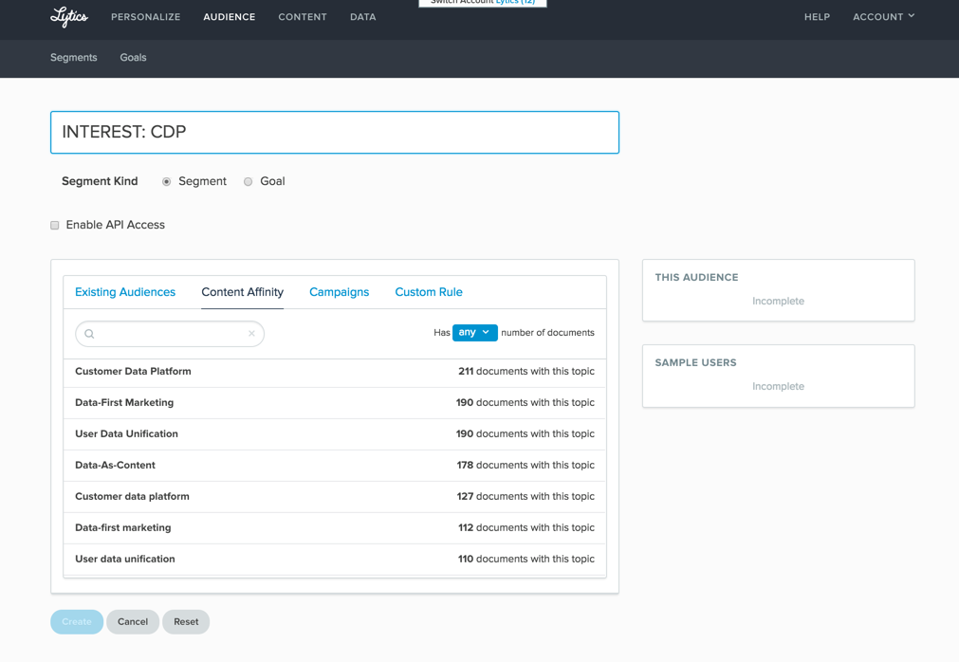The width and height of the screenshot is (959, 662).
Task: Open the 'any' number dropdown
Action: pos(474,333)
